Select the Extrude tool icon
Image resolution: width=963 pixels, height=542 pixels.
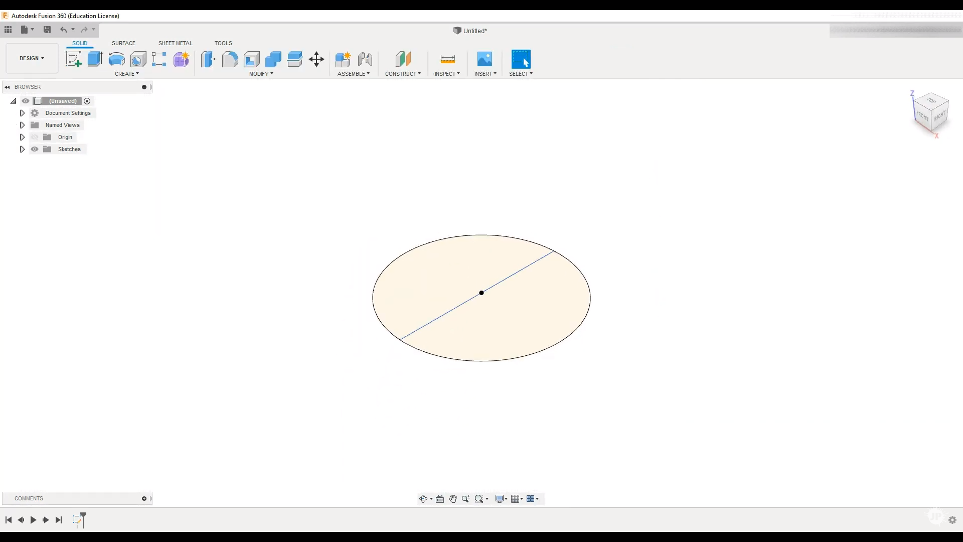[x=95, y=59]
